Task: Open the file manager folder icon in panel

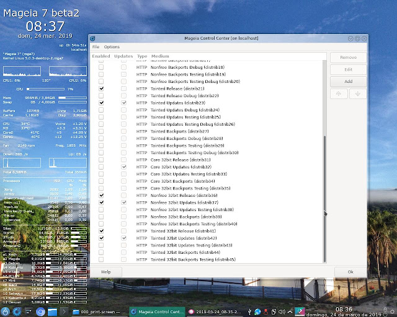Action: click(x=52, y=311)
